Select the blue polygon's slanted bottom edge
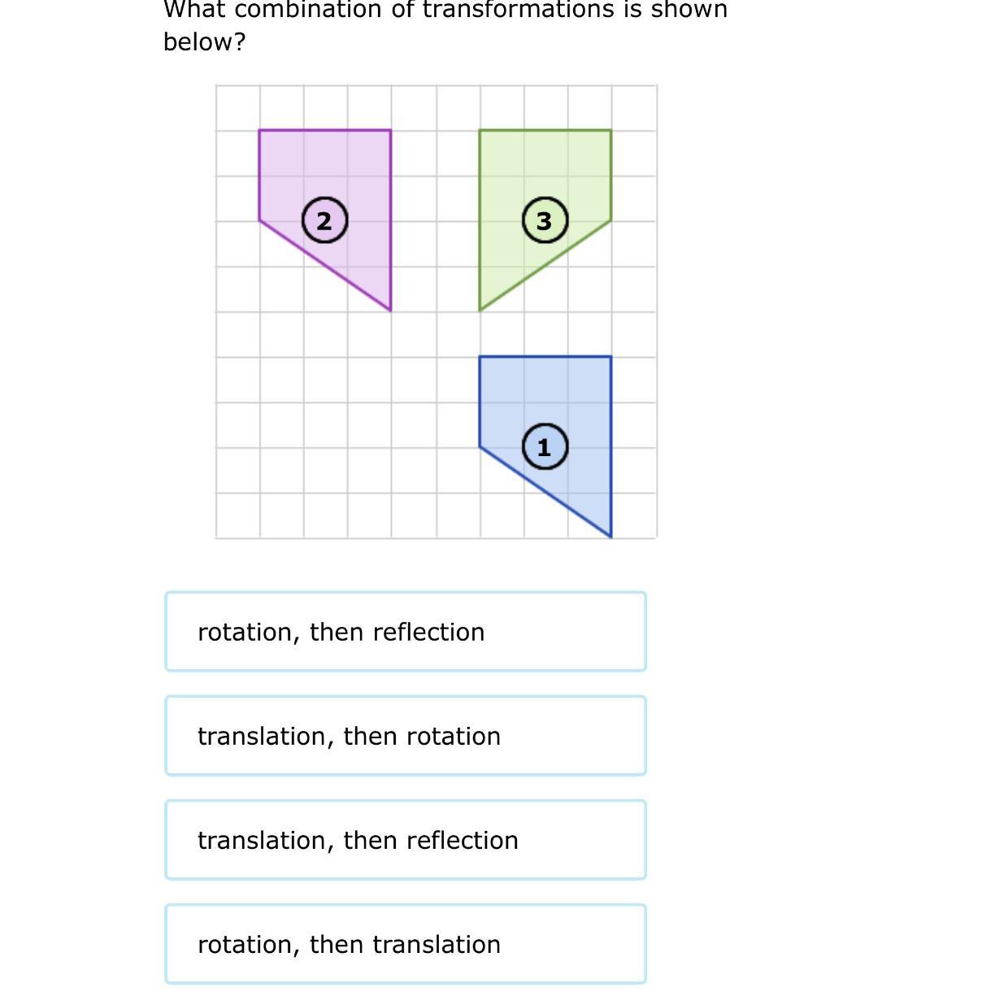Viewport: 995px width, 996px height. (x=545, y=492)
